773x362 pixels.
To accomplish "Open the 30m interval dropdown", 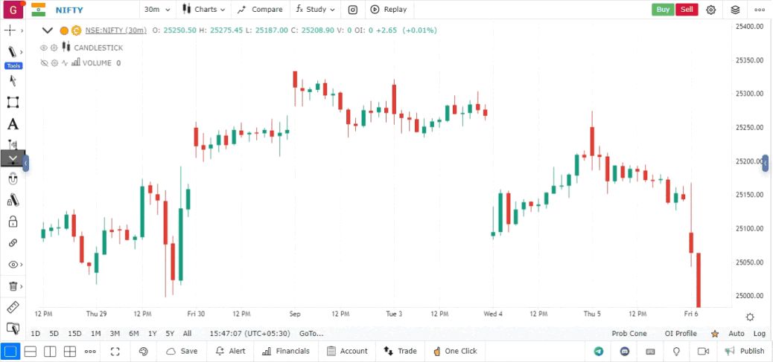I will [156, 10].
